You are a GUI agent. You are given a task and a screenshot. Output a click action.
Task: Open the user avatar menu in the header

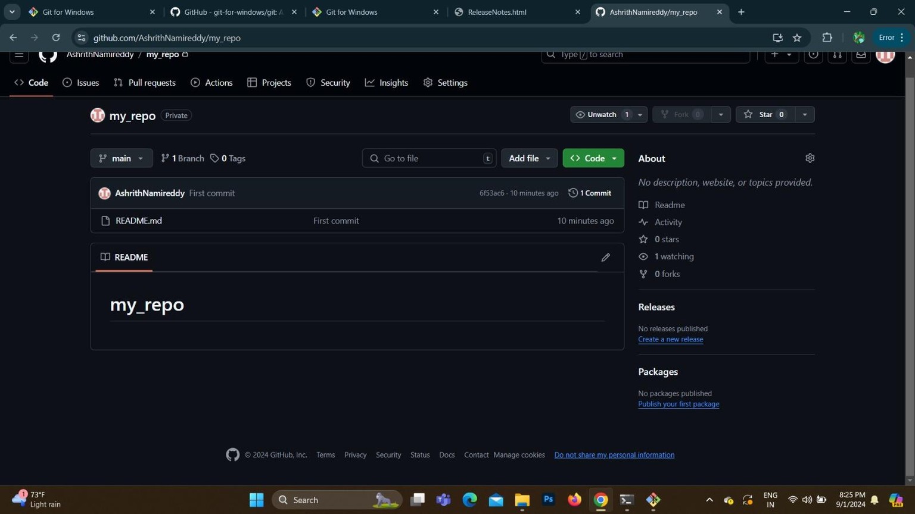(x=885, y=55)
